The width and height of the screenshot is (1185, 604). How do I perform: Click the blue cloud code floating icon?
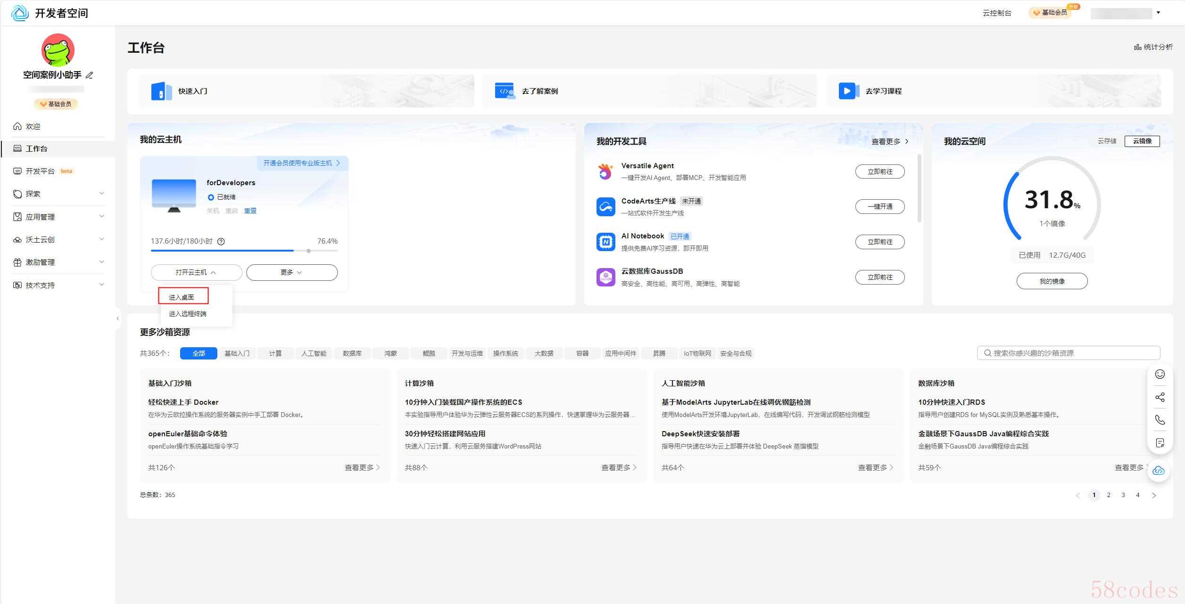pos(1158,471)
